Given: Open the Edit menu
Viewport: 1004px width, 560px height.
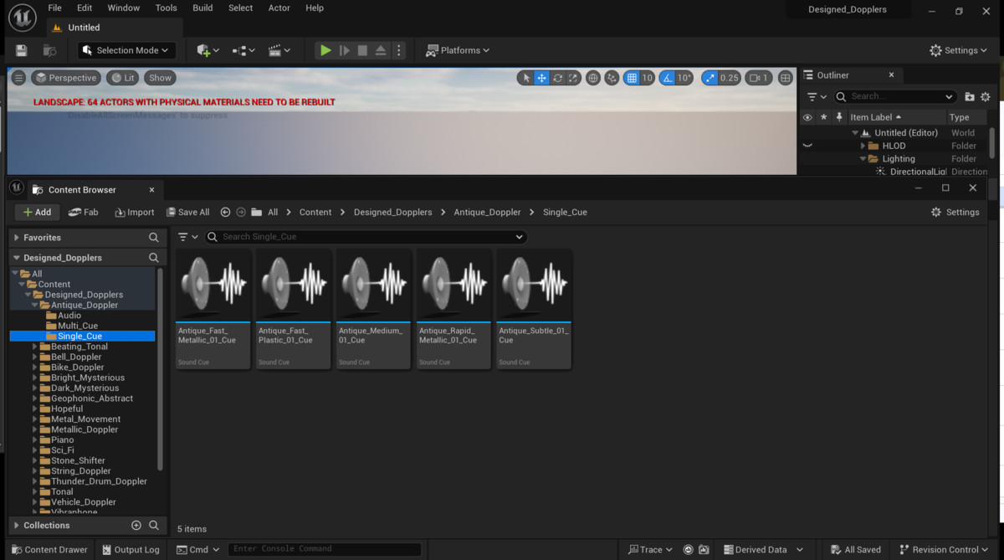Looking at the screenshot, I should [x=85, y=8].
